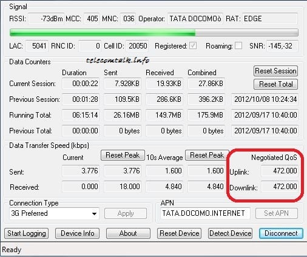This screenshot has height=257, width=307.
Task: Click the APN input field
Action: pyautogui.click(x=205, y=213)
